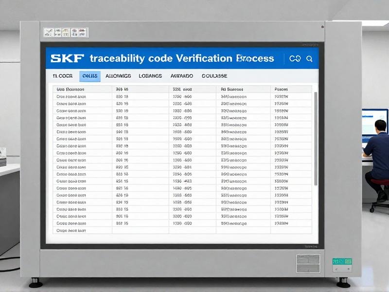Screen dimensions: 389x292
Task: Click the 'traceability code Verification Process' title
Action: pos(182,58)
